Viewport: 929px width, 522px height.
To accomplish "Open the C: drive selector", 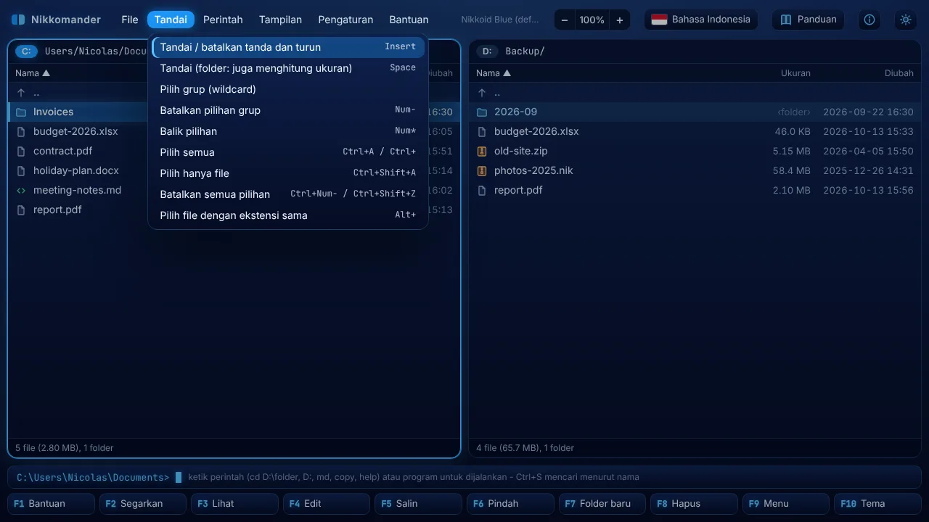I will pos(26,51).
